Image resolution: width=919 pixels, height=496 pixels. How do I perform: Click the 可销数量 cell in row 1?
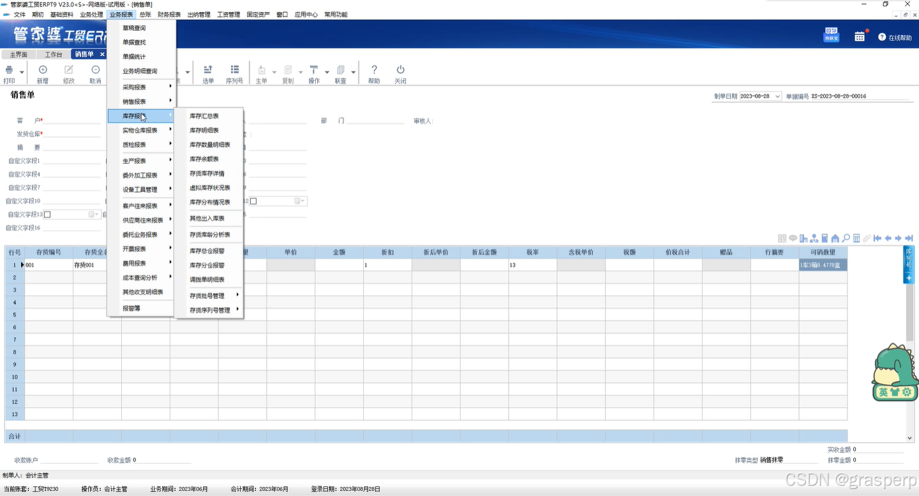pos(823,265)
